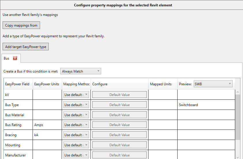Open Bus Material mapping method dropdown
The image size is (243, 159).
pyautogui.click(x=76, y=115)
